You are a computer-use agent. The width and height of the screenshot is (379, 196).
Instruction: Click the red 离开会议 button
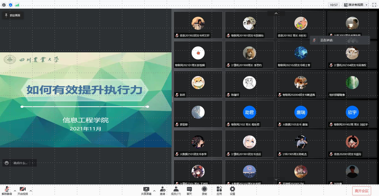coord(362,191)
